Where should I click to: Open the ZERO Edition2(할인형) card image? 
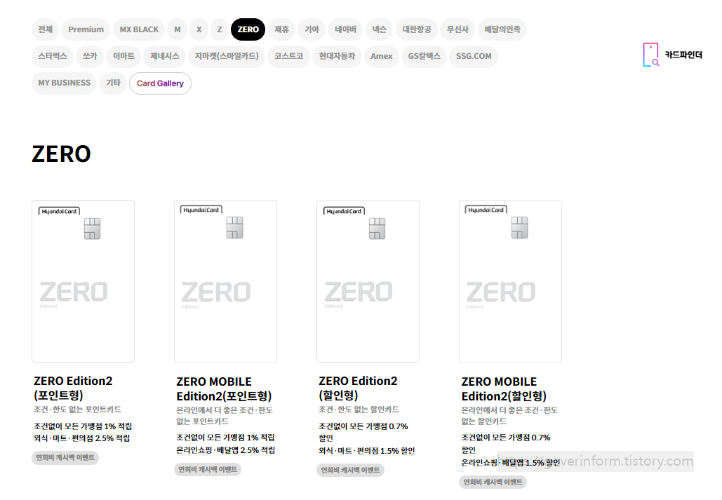(368, 281)
